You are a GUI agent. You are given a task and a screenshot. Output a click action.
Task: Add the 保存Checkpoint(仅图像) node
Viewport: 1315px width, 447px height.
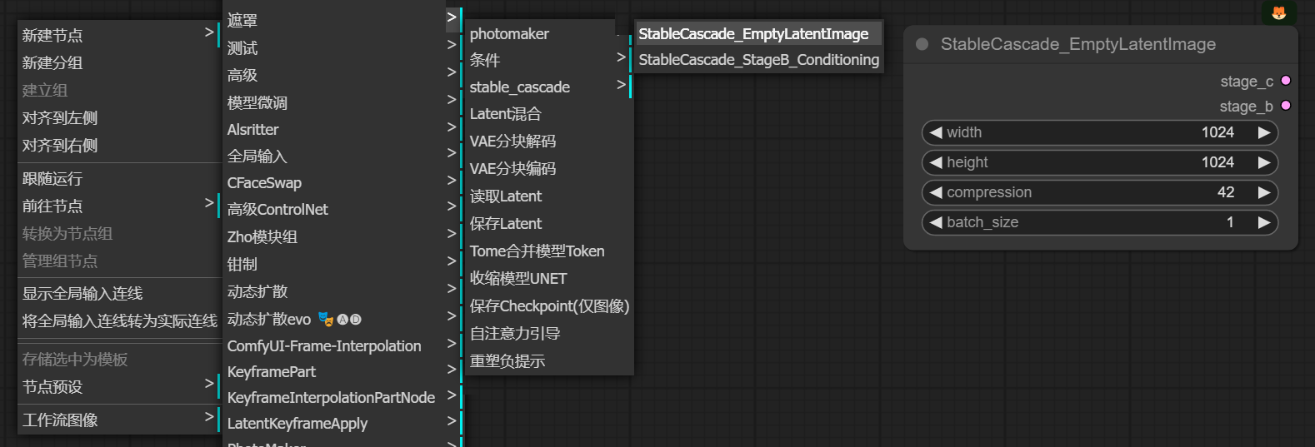coord(548,305)
